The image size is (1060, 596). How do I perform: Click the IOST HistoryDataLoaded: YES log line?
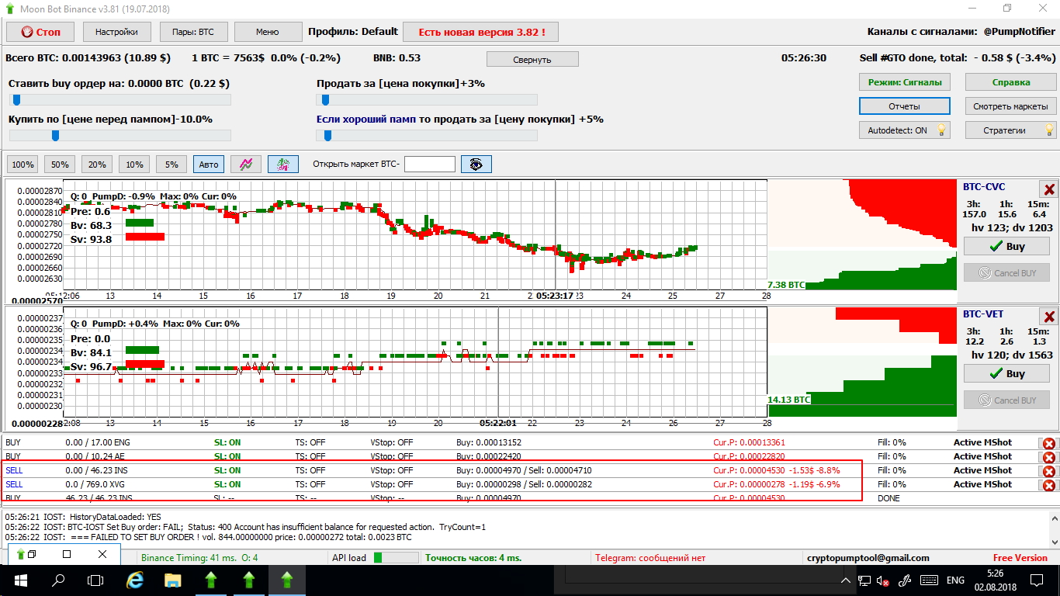pyautogui.click(x=83, y=516)
